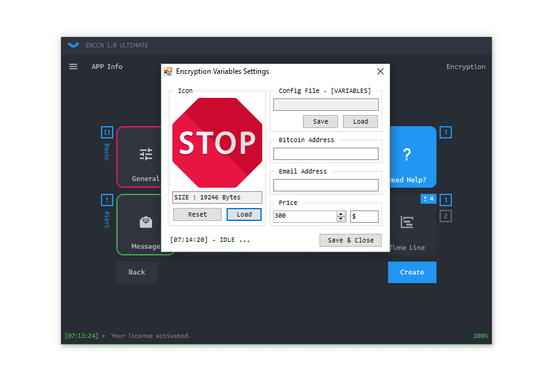
Task: Select page 2 indicator on right side
Action: click(446, 216)
